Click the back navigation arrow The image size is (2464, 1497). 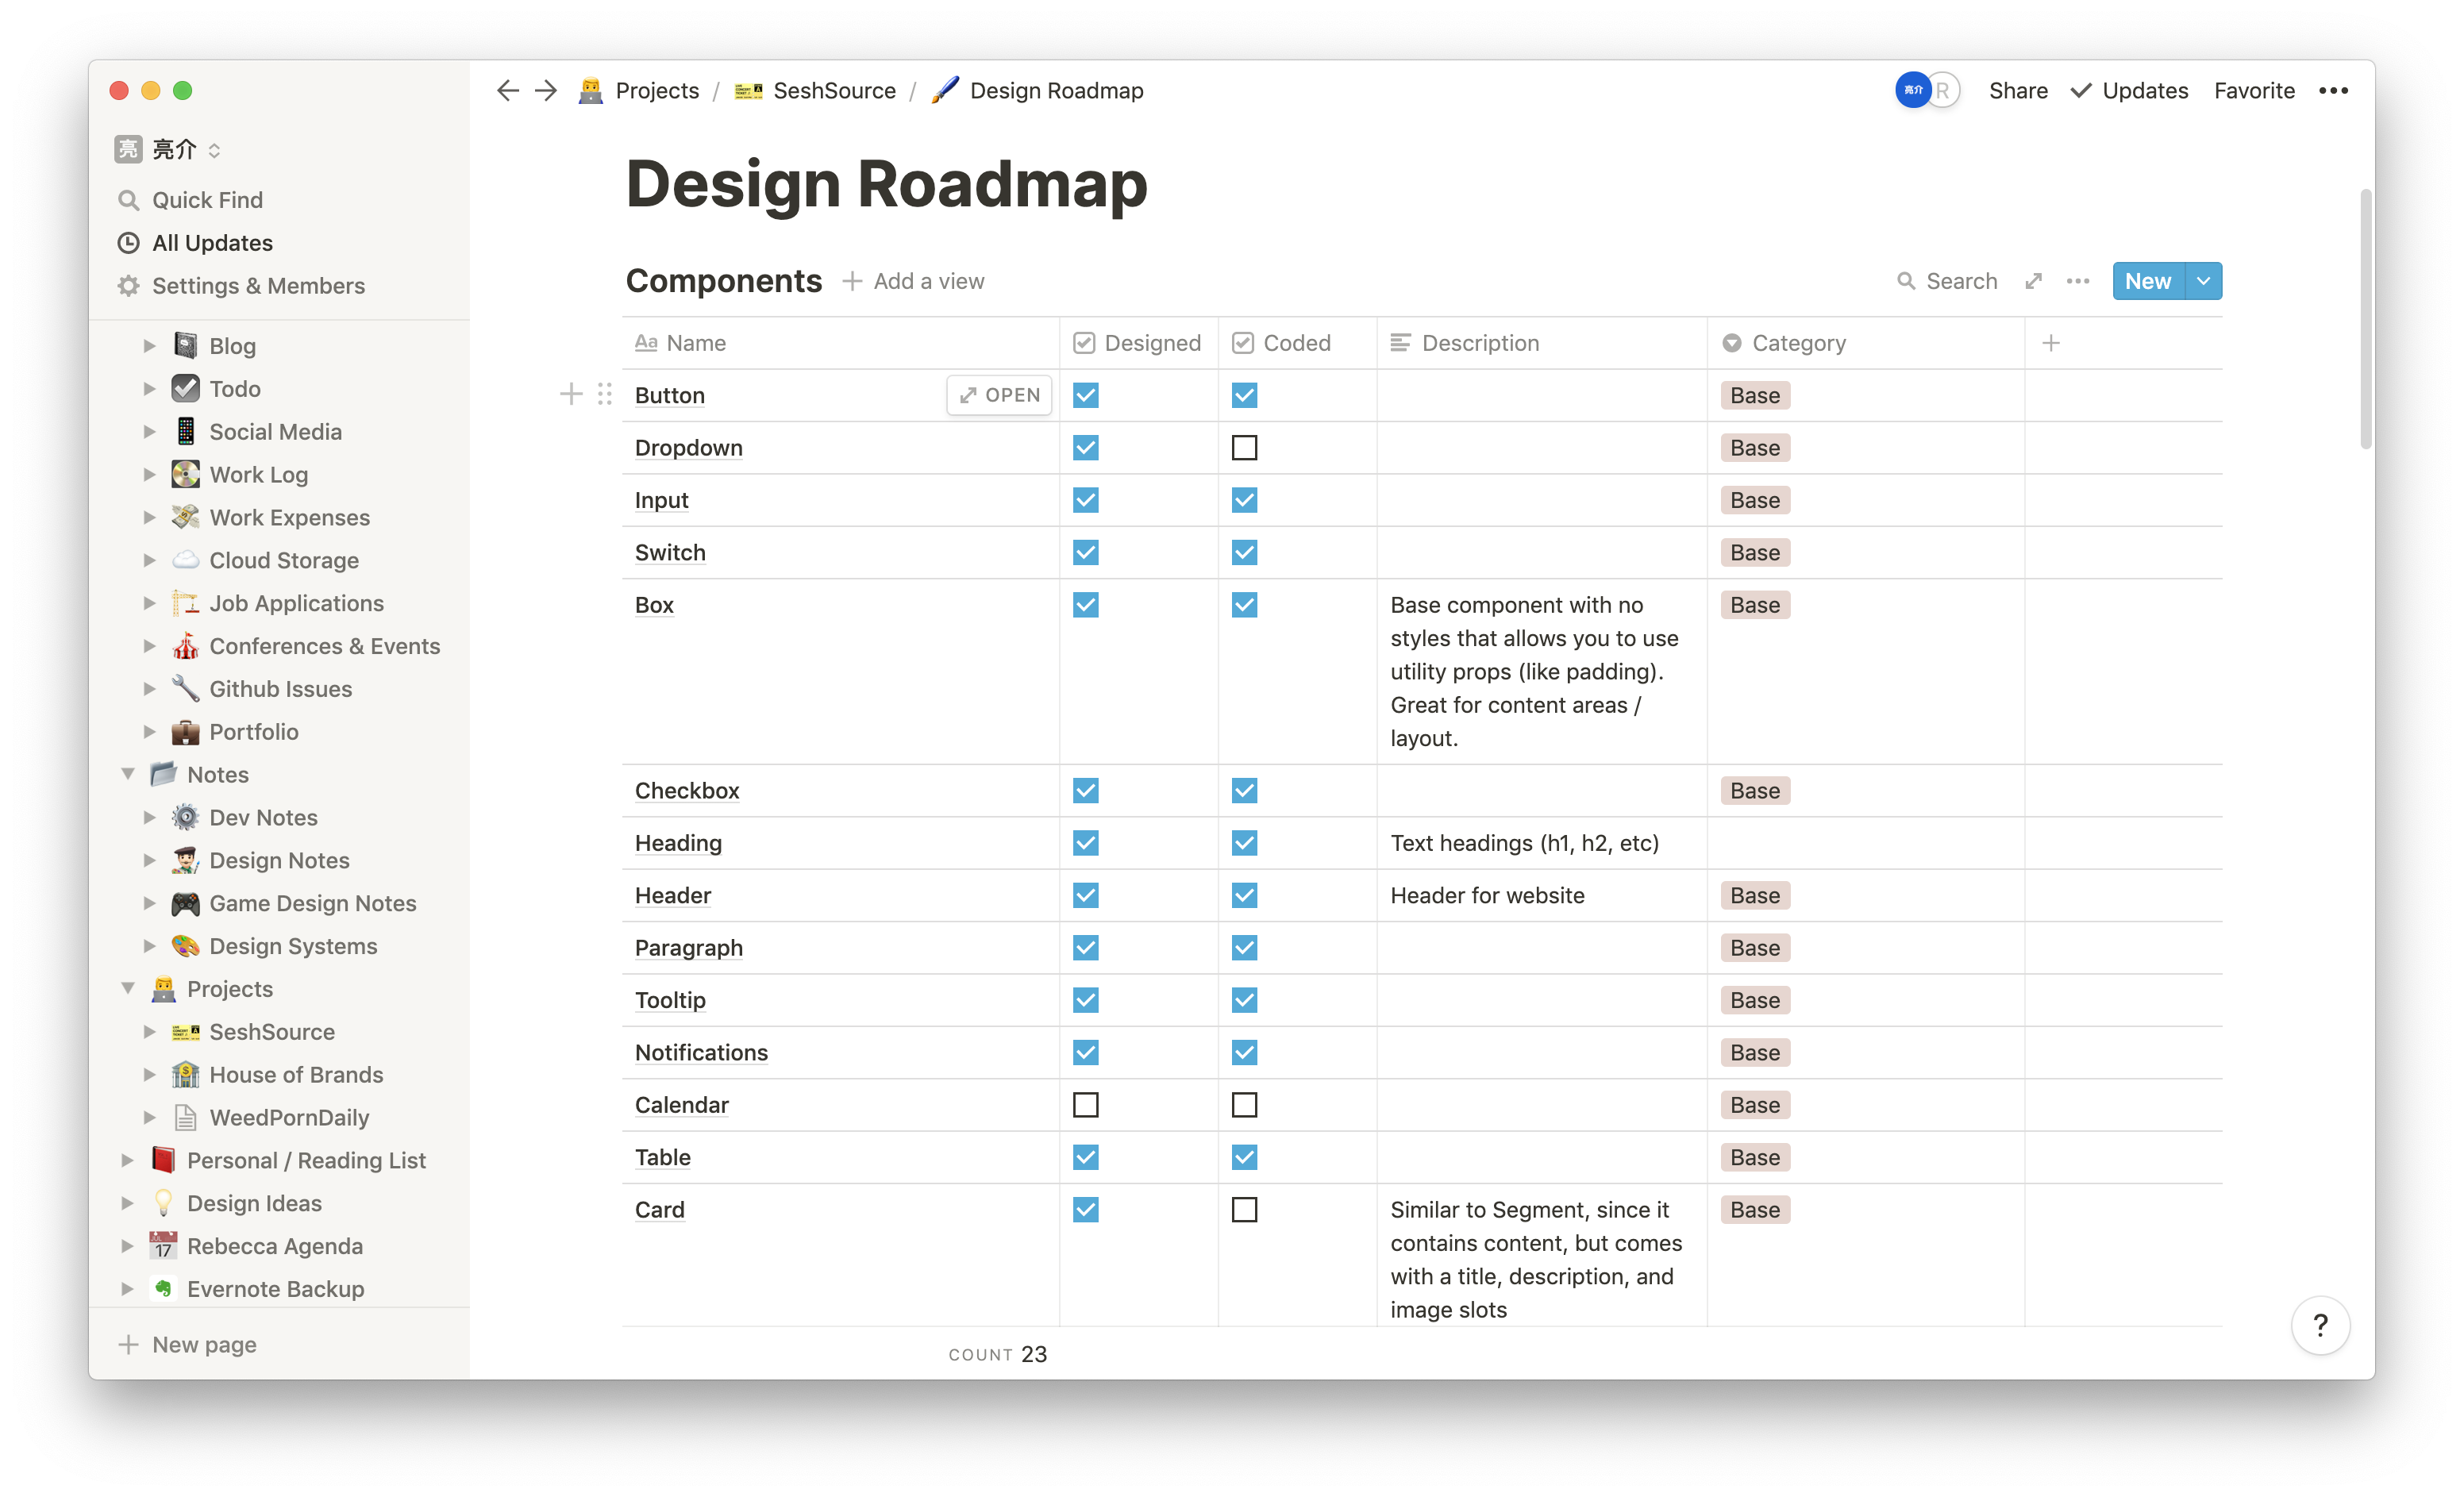pos(508,90)
